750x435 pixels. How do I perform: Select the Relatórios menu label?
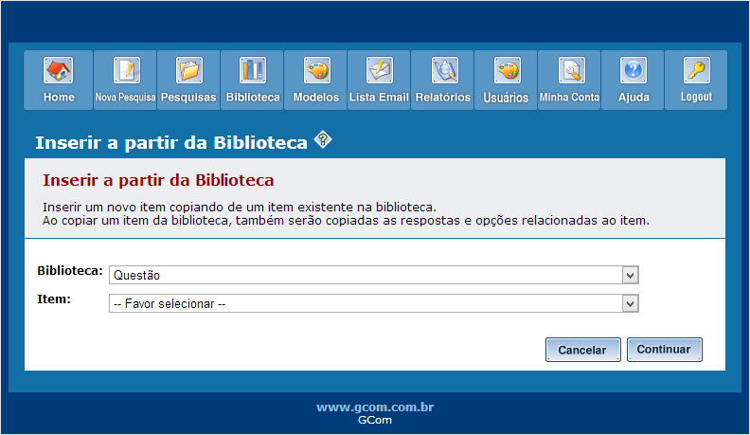(443, 98)
